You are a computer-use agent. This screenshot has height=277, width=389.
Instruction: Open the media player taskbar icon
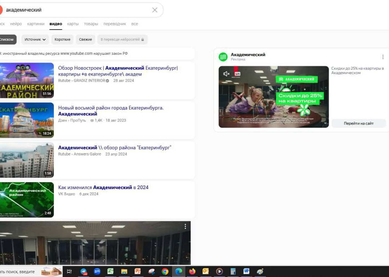(x=219, y=271)
